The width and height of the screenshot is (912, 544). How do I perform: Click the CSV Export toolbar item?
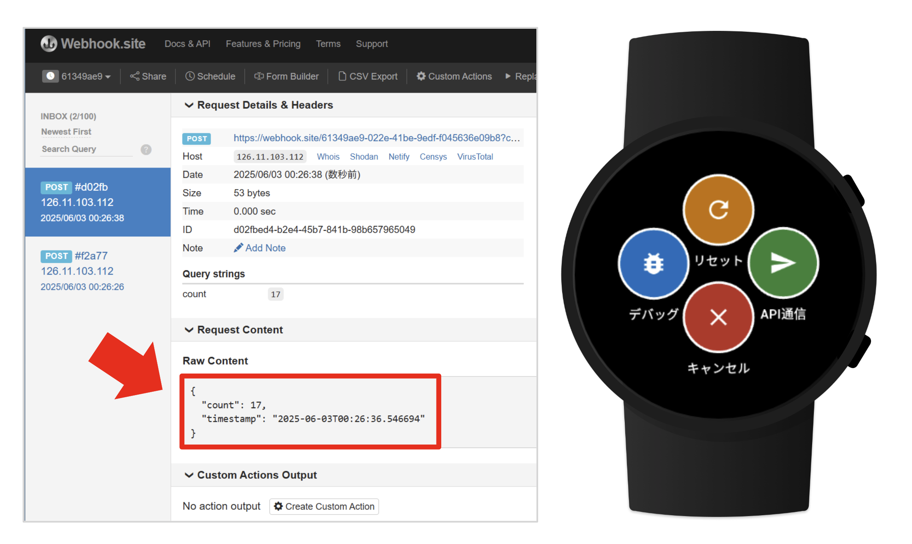[368, 77]
